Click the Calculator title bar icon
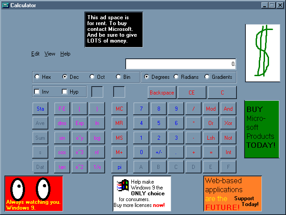The image size is (286, 215). (x=5, y=5)
